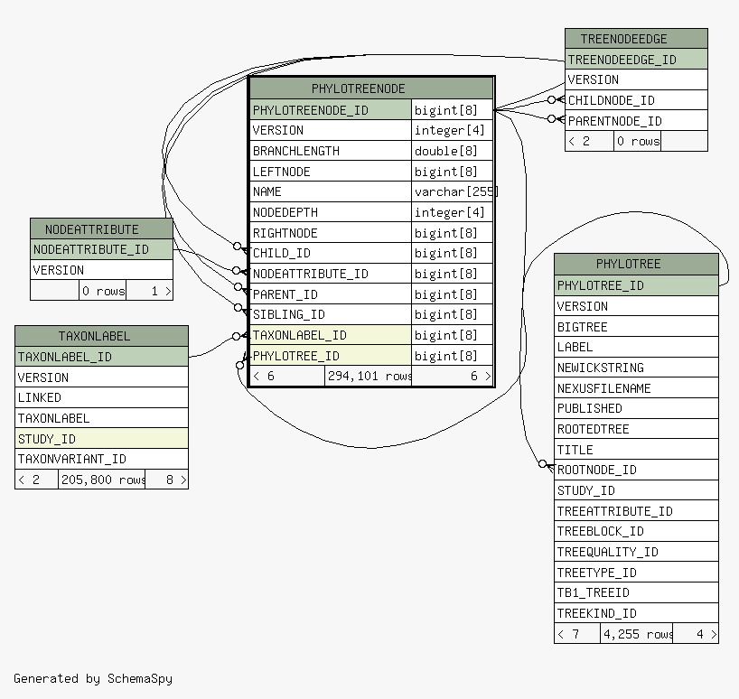Click the TB1_TREEID column

tap(636, 592)
